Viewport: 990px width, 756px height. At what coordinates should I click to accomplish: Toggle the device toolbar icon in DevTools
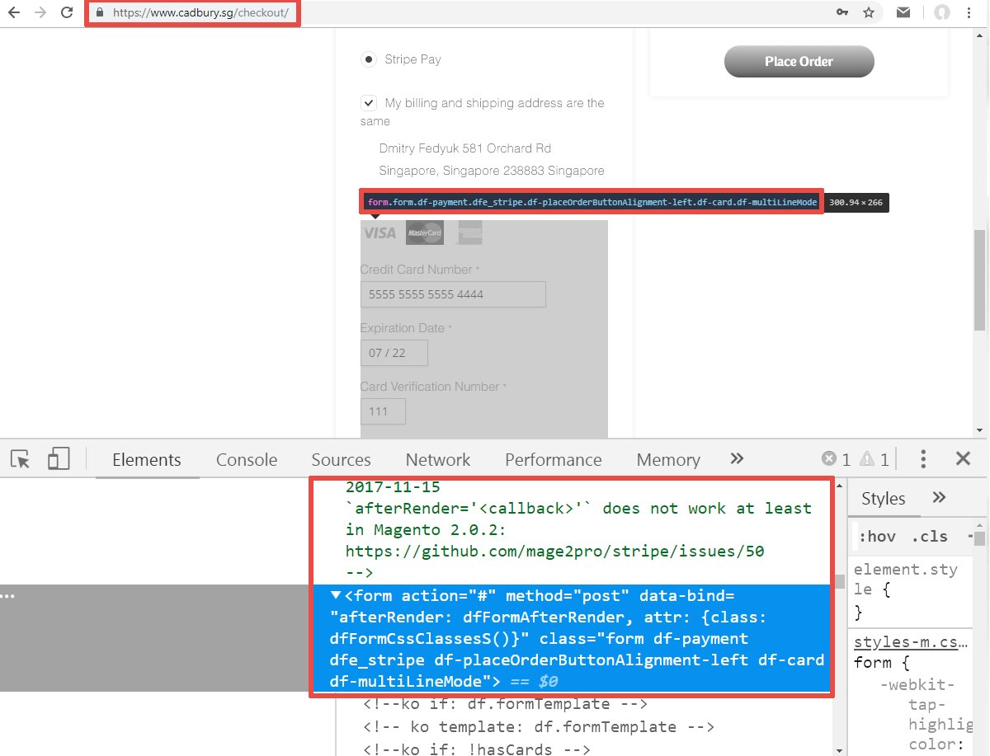pos(58,458)
